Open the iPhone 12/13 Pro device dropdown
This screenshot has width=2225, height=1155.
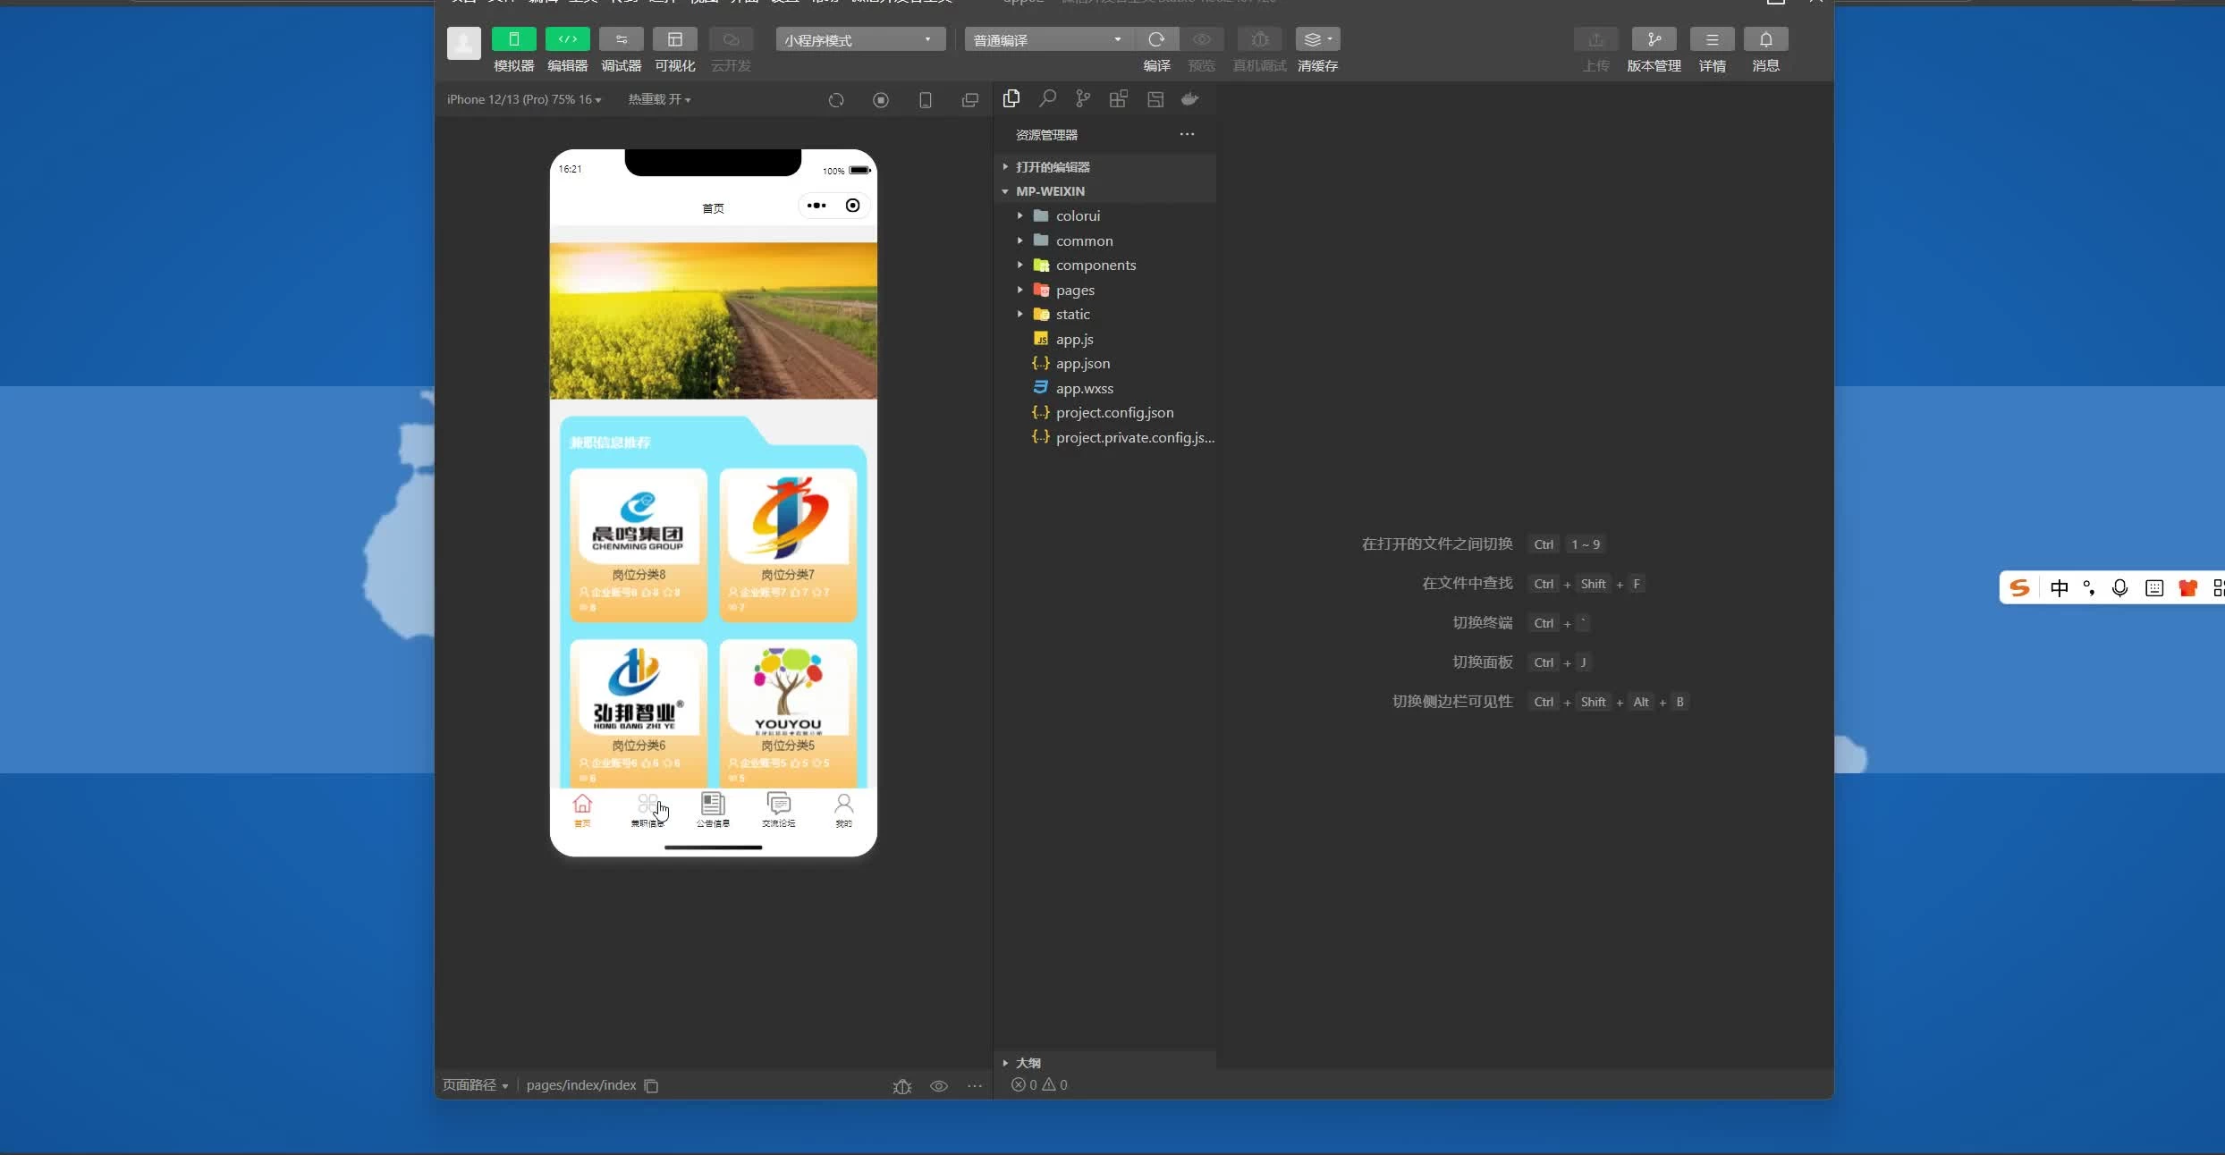[524, 99]
